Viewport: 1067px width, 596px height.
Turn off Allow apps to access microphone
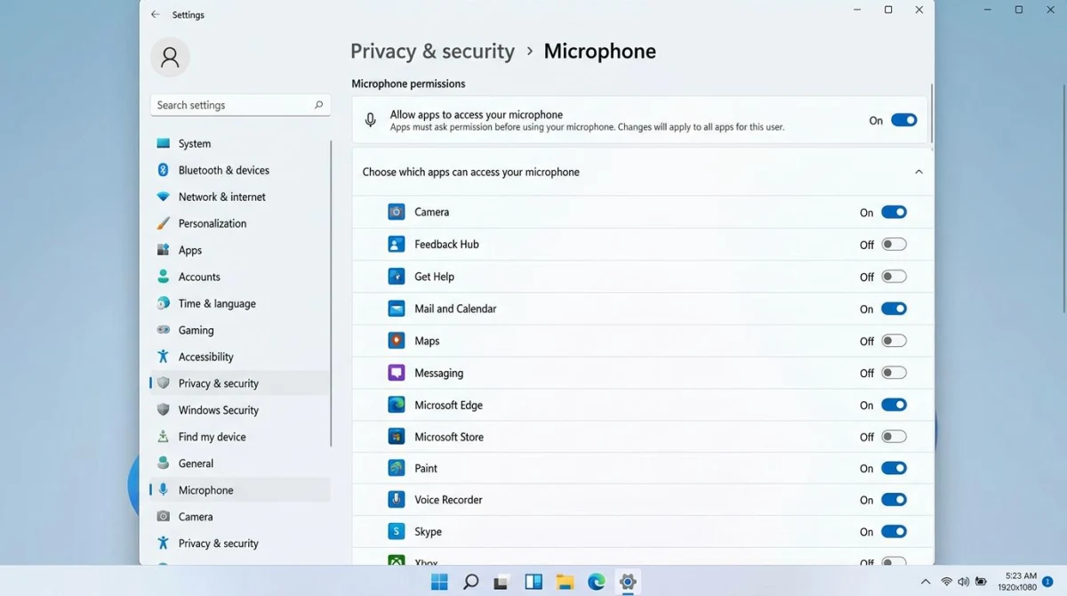904,120
